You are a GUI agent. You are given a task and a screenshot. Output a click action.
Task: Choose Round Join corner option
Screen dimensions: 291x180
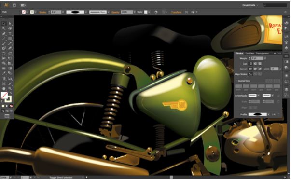point(255,69)
